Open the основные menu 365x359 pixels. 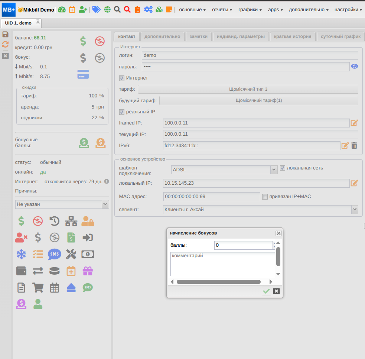click(192, 10)
